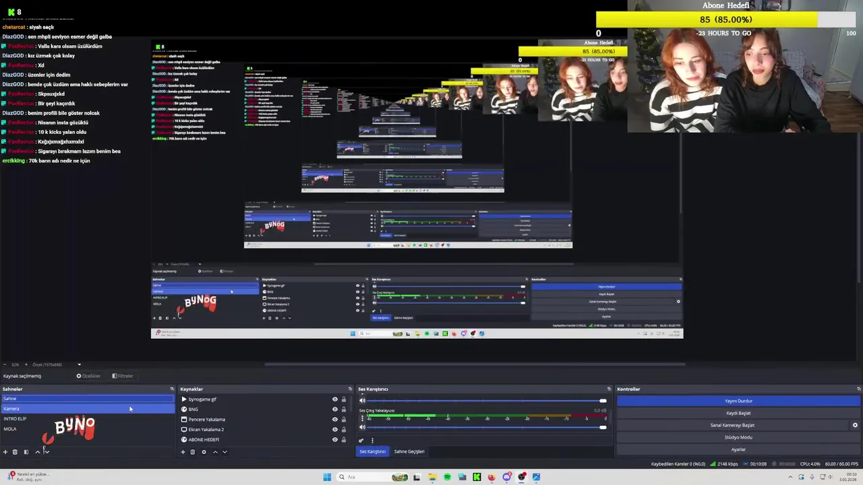Select the ABONE HEDEFİ source row
This screenshot has width=863, height=485.
[x=265, y=440]
